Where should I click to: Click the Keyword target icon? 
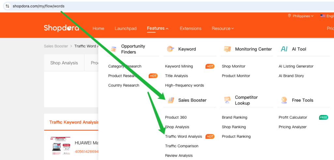[170, 49]
